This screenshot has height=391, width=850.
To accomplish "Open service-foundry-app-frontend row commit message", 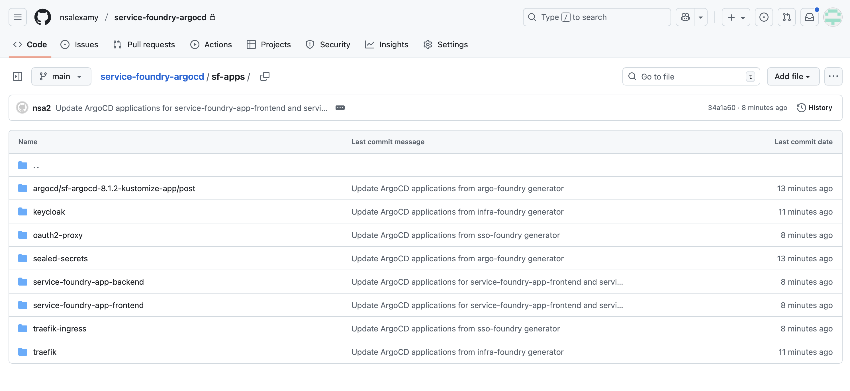I will pos(487,305).
